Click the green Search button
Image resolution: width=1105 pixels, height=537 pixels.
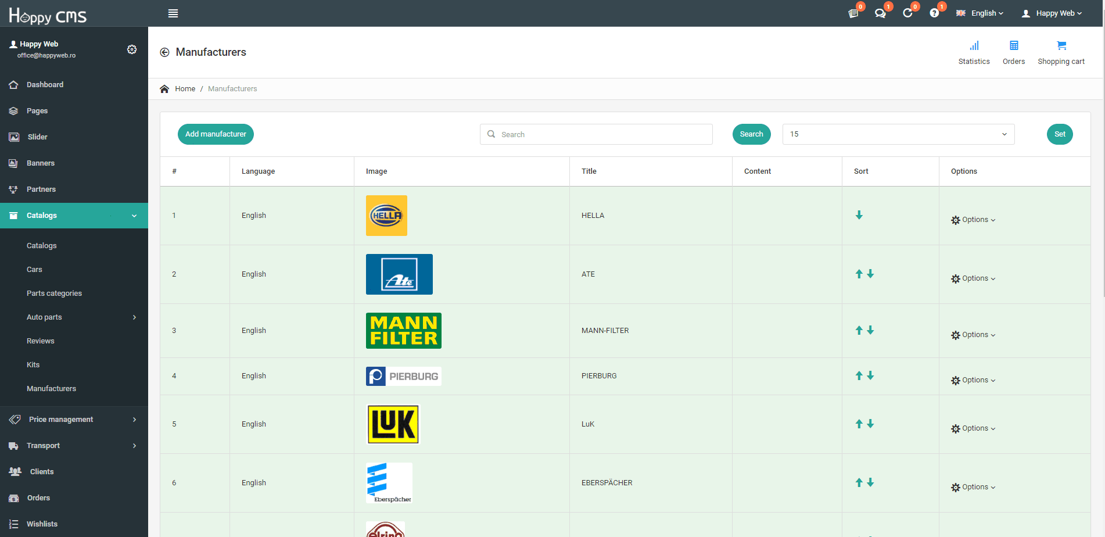coord(751,134)
